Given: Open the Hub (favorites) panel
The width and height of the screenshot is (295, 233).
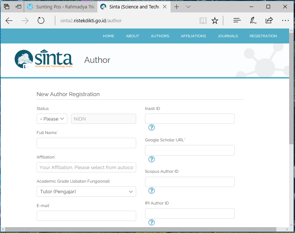Looking at the screenshot, I should [237, 20].
